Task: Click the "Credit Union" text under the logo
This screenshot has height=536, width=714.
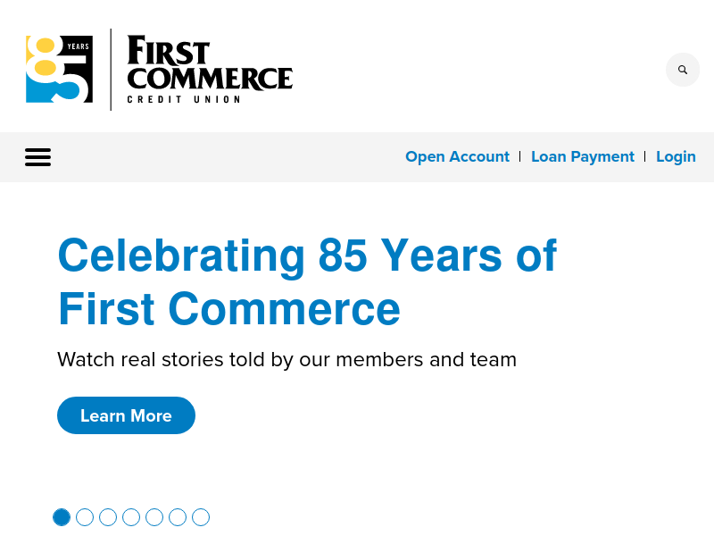Action: click(x=184, y=99)
